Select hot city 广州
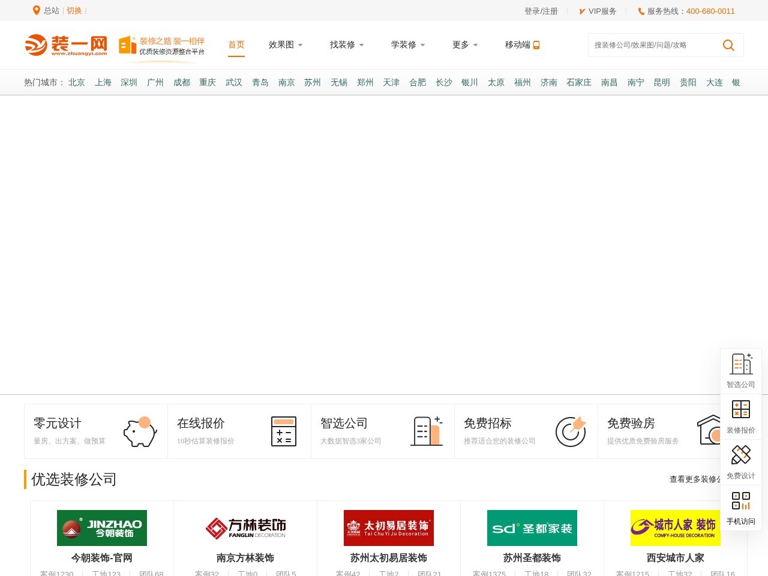 (155, 83)
